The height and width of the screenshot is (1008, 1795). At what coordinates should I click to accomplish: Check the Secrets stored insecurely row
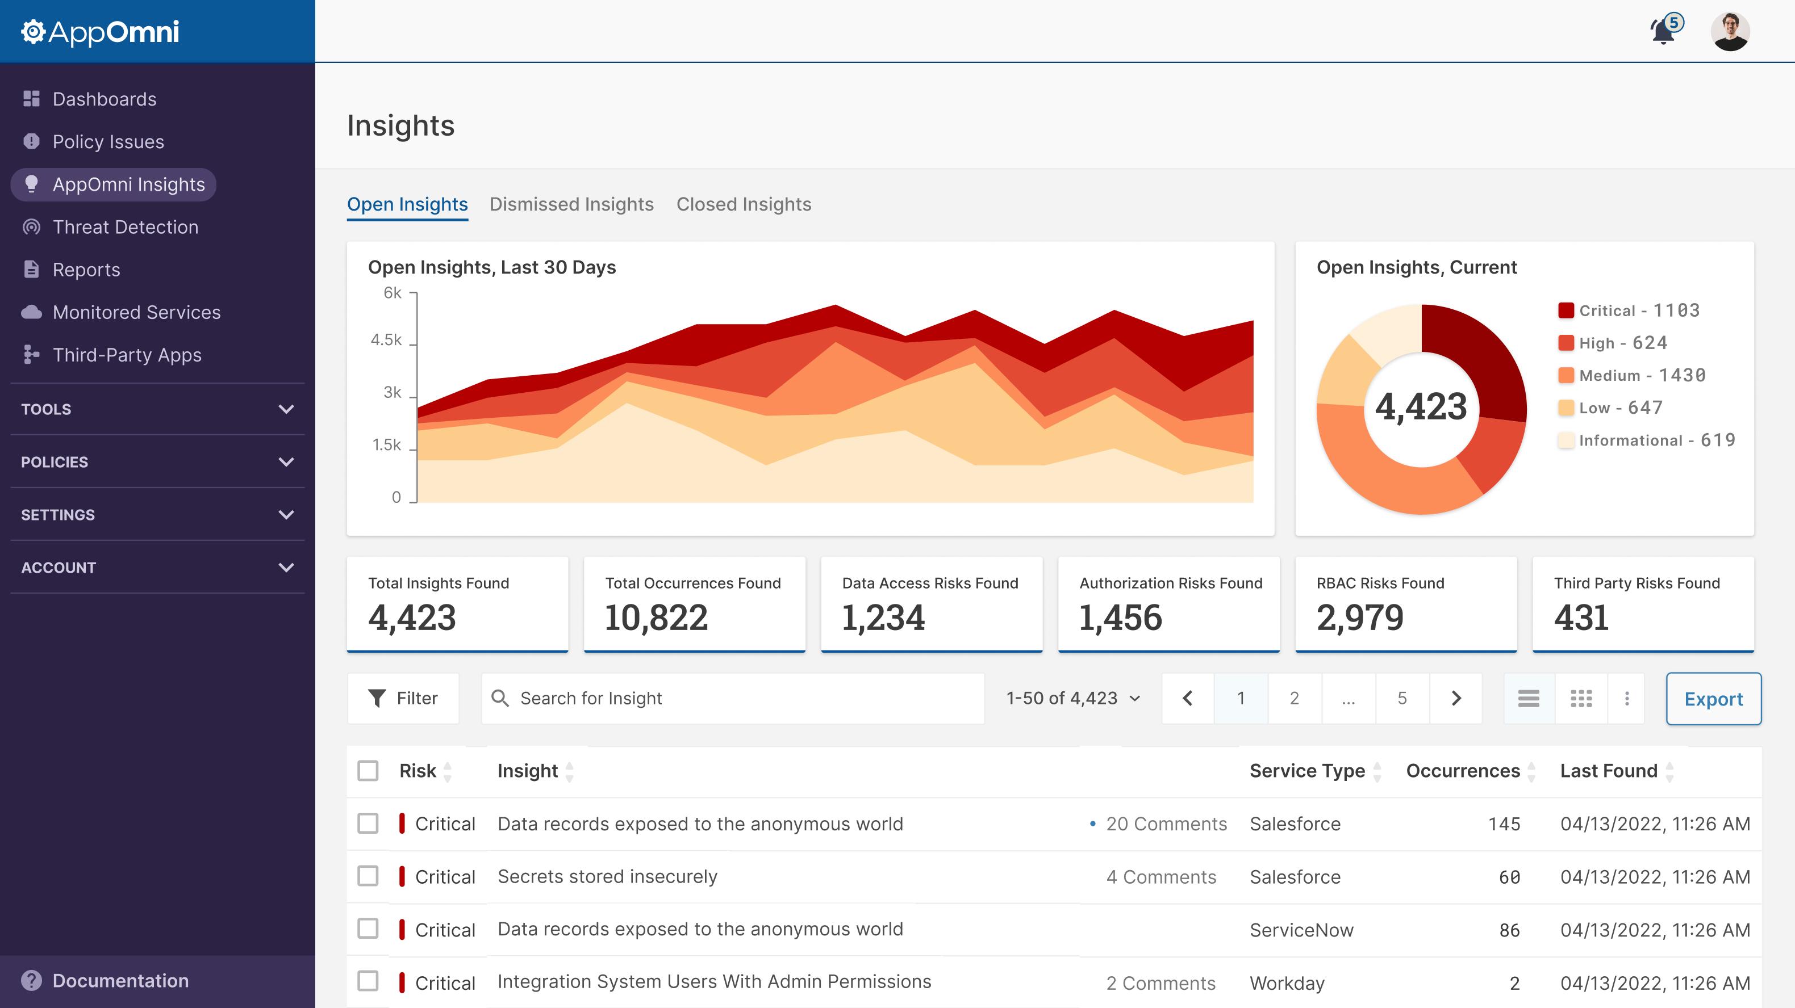368,876
